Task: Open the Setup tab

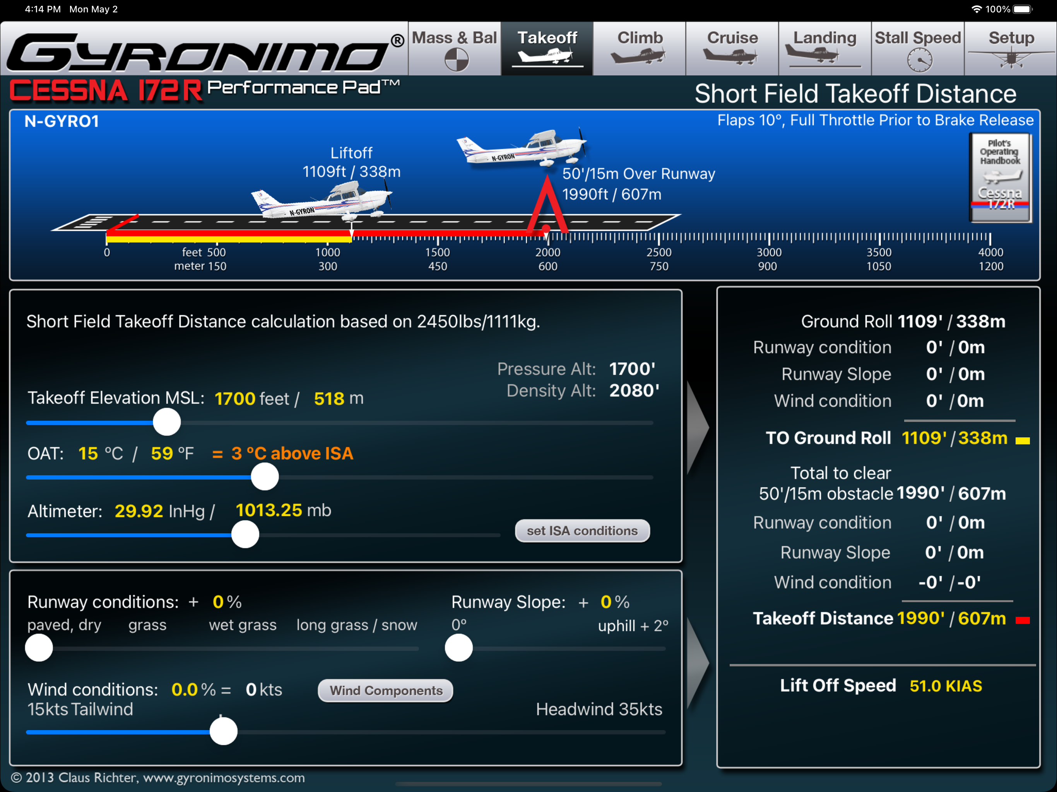Action: (x=1011, y=49)
